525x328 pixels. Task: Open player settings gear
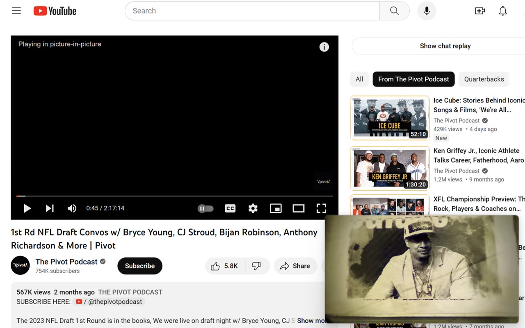click(x=253, y=208)
